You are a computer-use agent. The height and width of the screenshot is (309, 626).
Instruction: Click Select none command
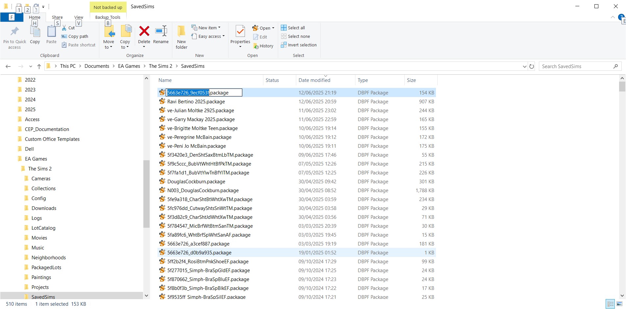pos(295,37)
